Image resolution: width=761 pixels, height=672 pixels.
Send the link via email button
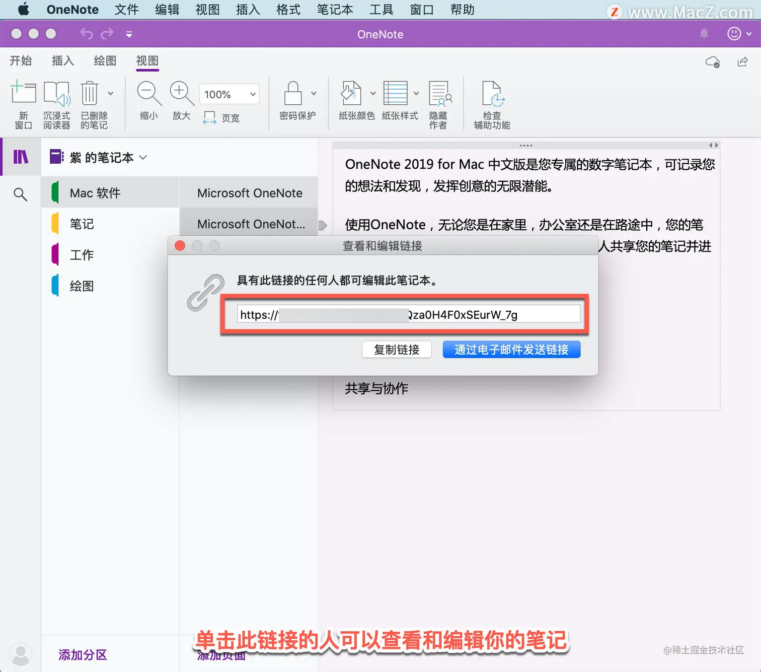point(511,350)
